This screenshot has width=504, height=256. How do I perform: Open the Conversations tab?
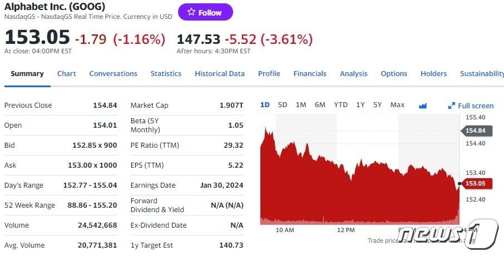pyautogui.click(x=113, y=73)
